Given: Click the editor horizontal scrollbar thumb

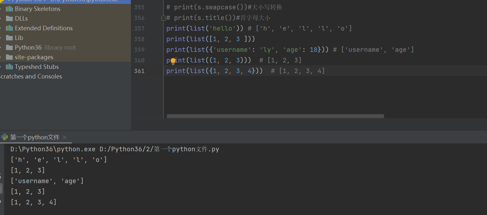Looking at the screenshot, I should tap(275, 116).
